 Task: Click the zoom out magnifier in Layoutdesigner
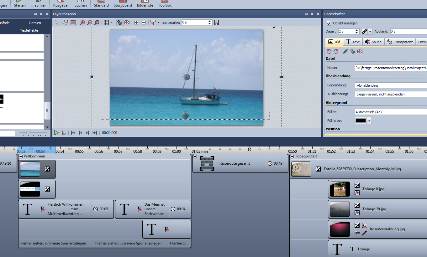coord(90,23)
